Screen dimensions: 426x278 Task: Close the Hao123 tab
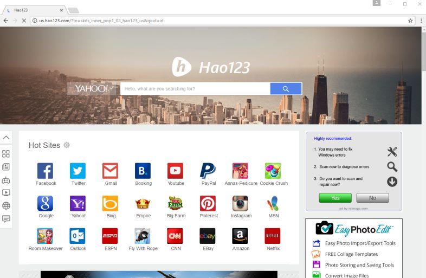pos(61,10)
